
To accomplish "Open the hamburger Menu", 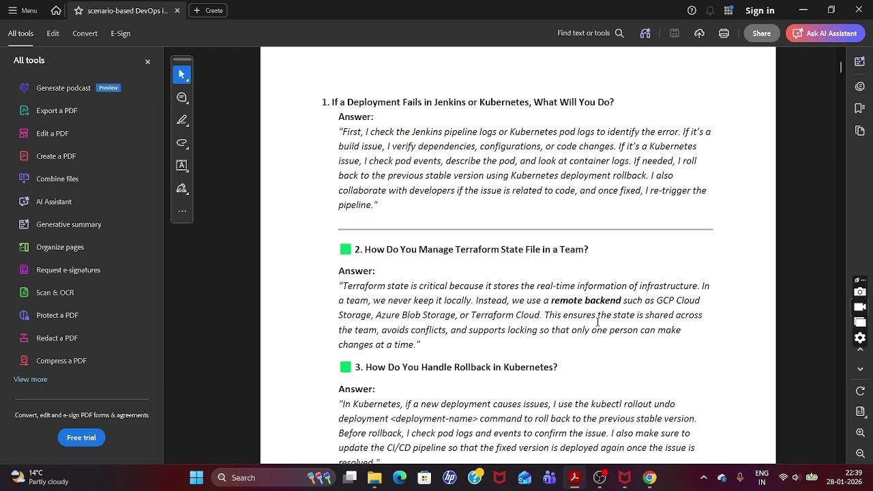I will [x=23, y=10].
